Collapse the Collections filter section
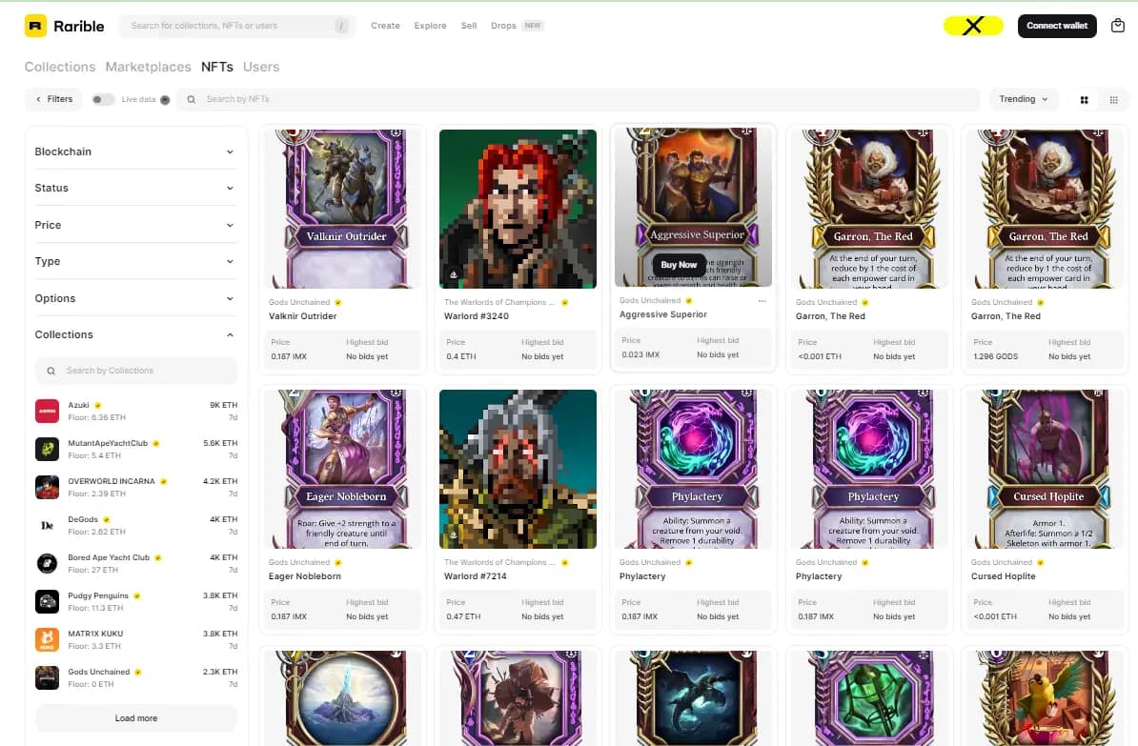This screenshot has width=1138, height=746. pos(134,334)
